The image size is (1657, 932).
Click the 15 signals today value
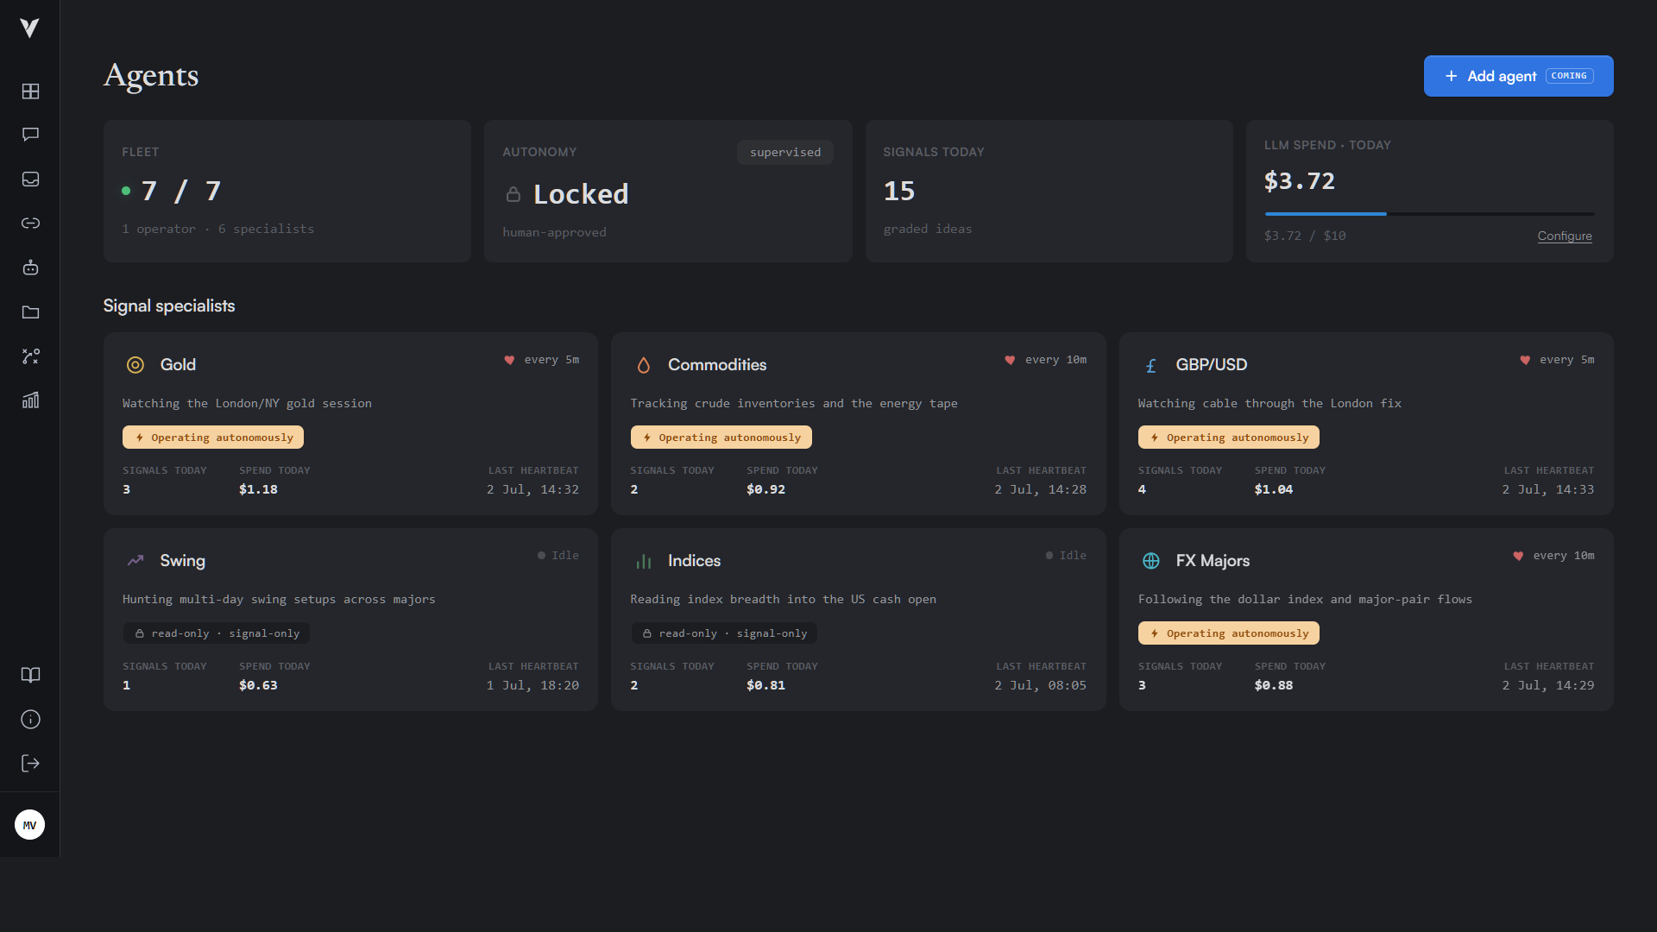pyautogui.click(x=899, y=191)
